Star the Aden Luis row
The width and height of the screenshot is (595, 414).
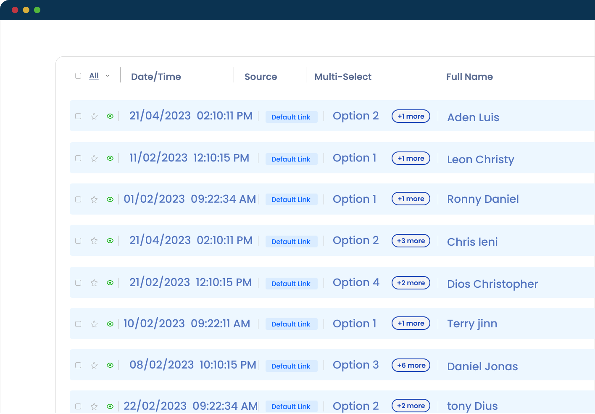pyautogui.click(x=94, y=116)
